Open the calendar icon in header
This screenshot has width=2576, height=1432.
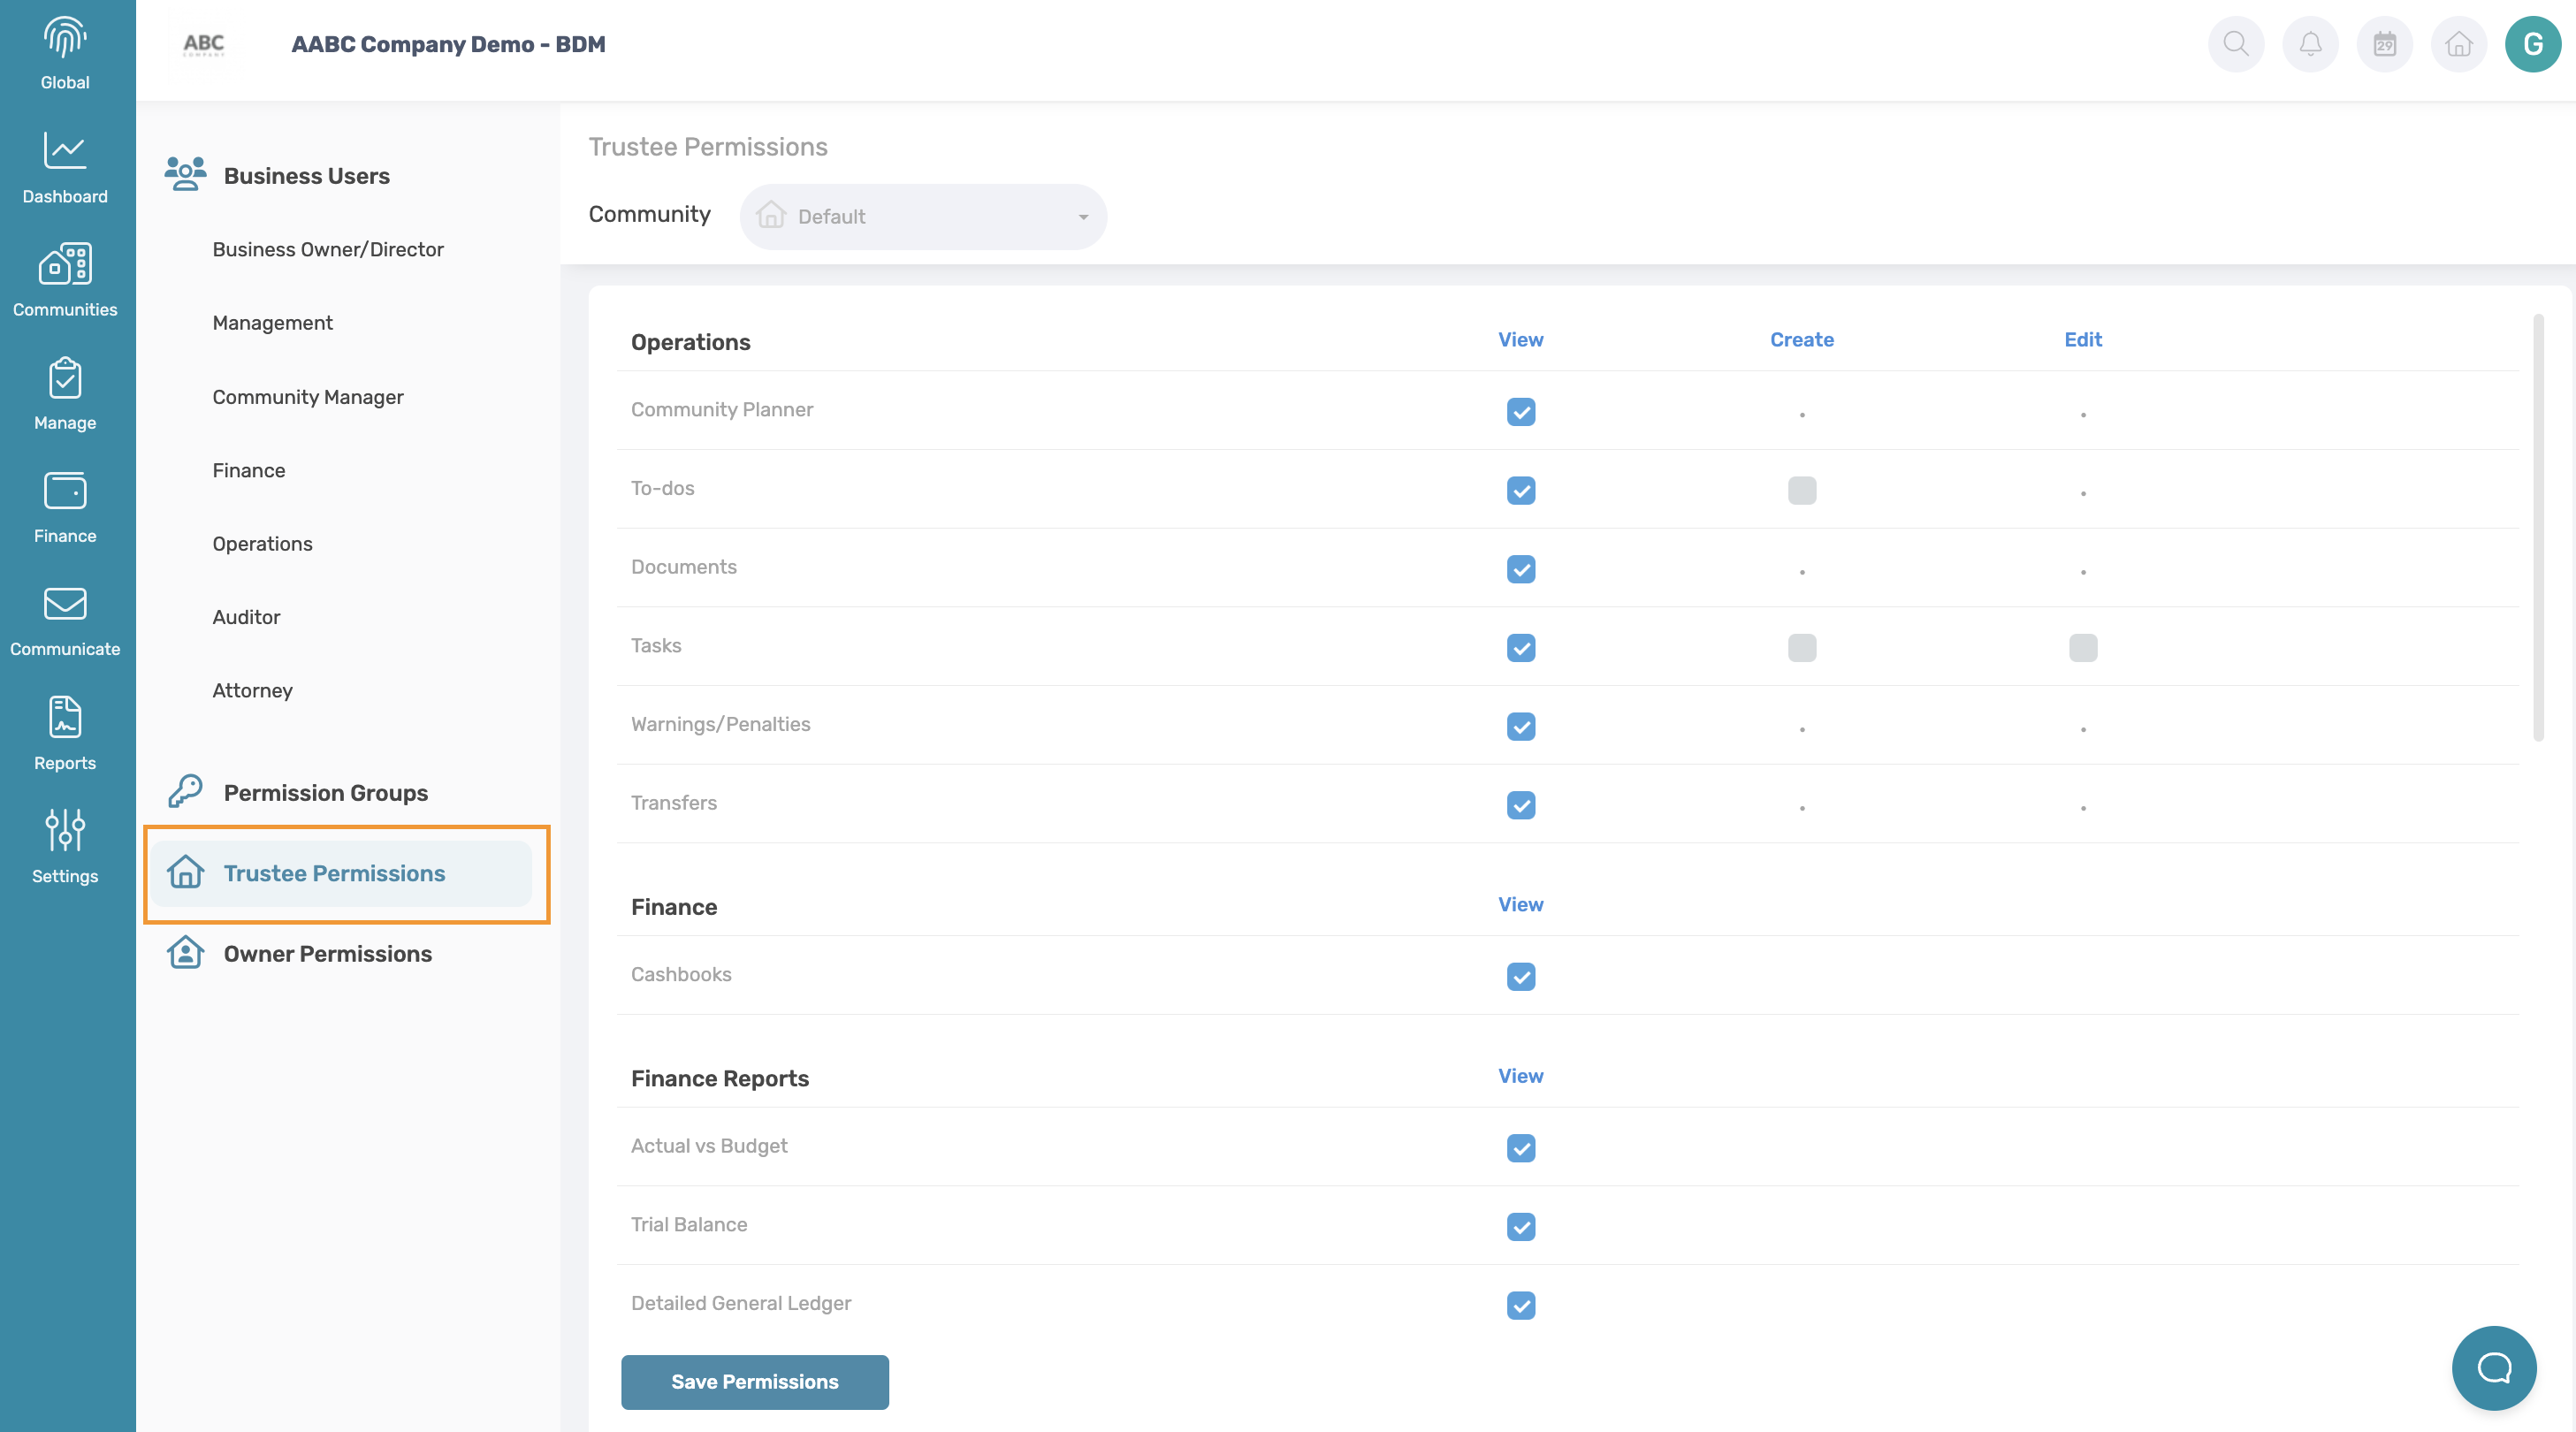click(x=2384, y=44)
